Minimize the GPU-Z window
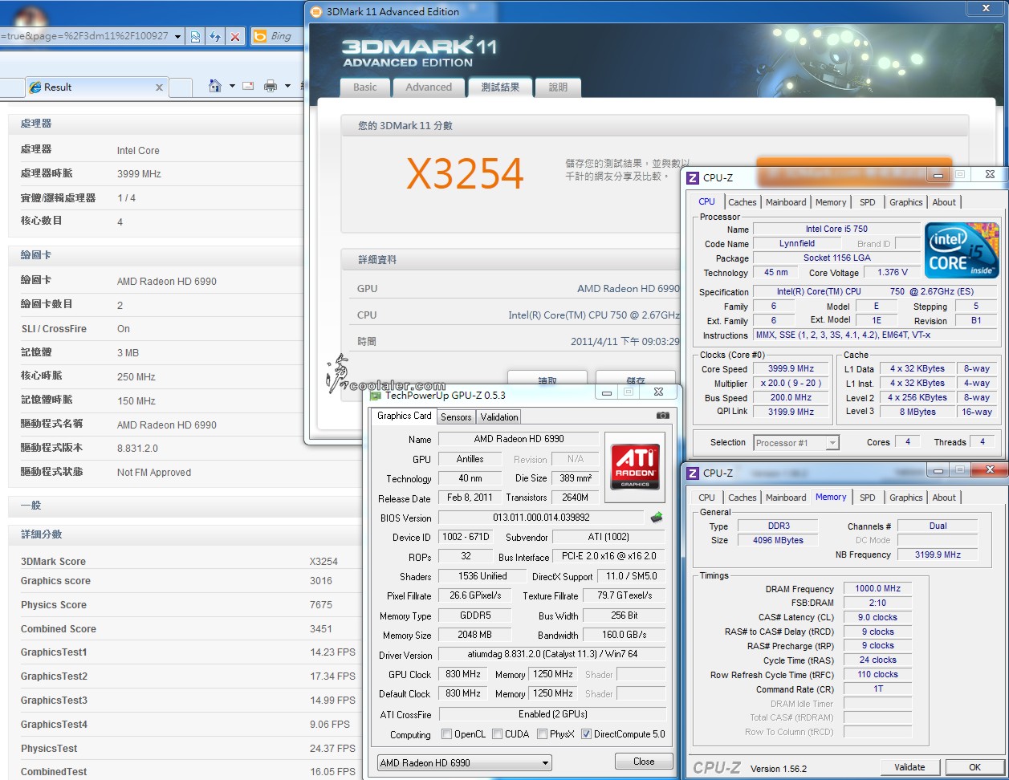1009x780 pixels. coord(607,392)
